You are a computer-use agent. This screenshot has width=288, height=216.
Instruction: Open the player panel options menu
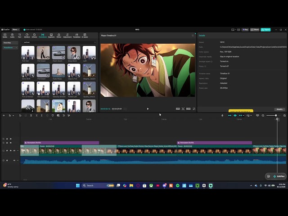(x=193, y=36)
